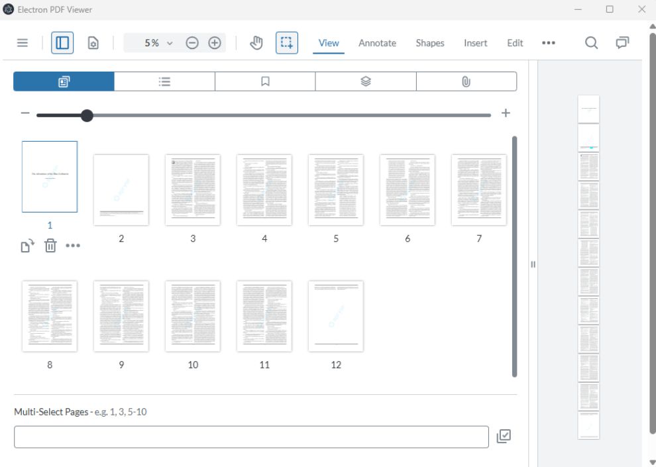Image resolution: width=656 pixels, height=467 pixels.
Task: Switch to the Insert tab
Action: pyautogui.click(x=475, y=43)
